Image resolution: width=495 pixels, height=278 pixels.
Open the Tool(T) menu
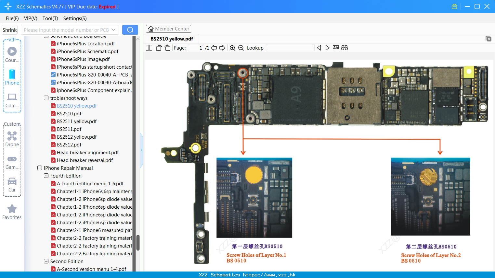pos(50,18)
